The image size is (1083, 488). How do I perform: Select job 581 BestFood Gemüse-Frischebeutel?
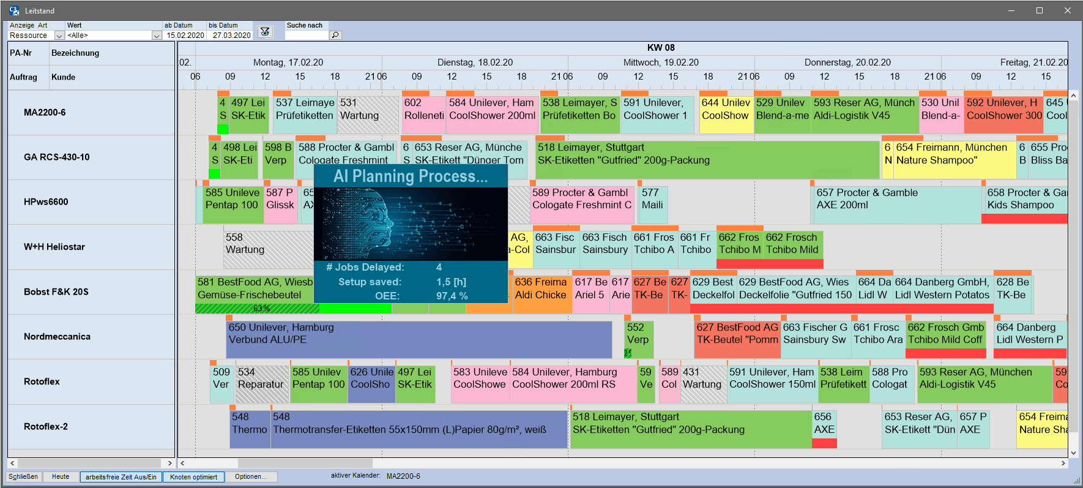255,291
